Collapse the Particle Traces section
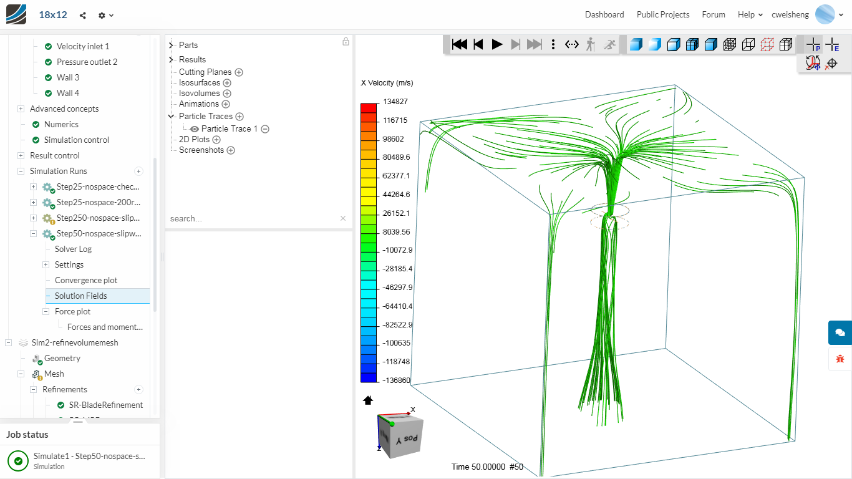This screenshot has height=479, width=852. (171, 117)
